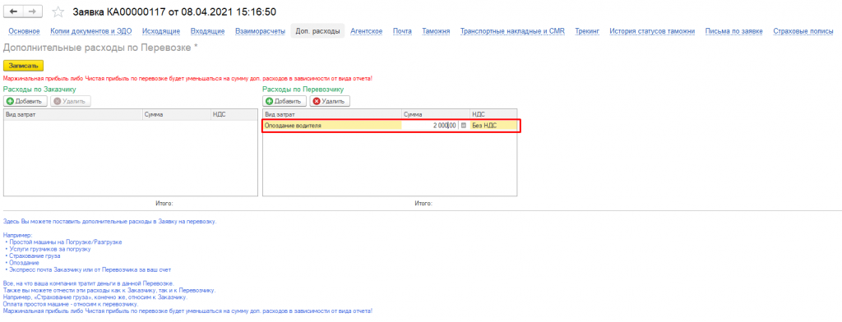This screenshot has width=842, height=322.
Task: Add a row under Расходы по Перевозчику
Action: [x=285, y=101]
